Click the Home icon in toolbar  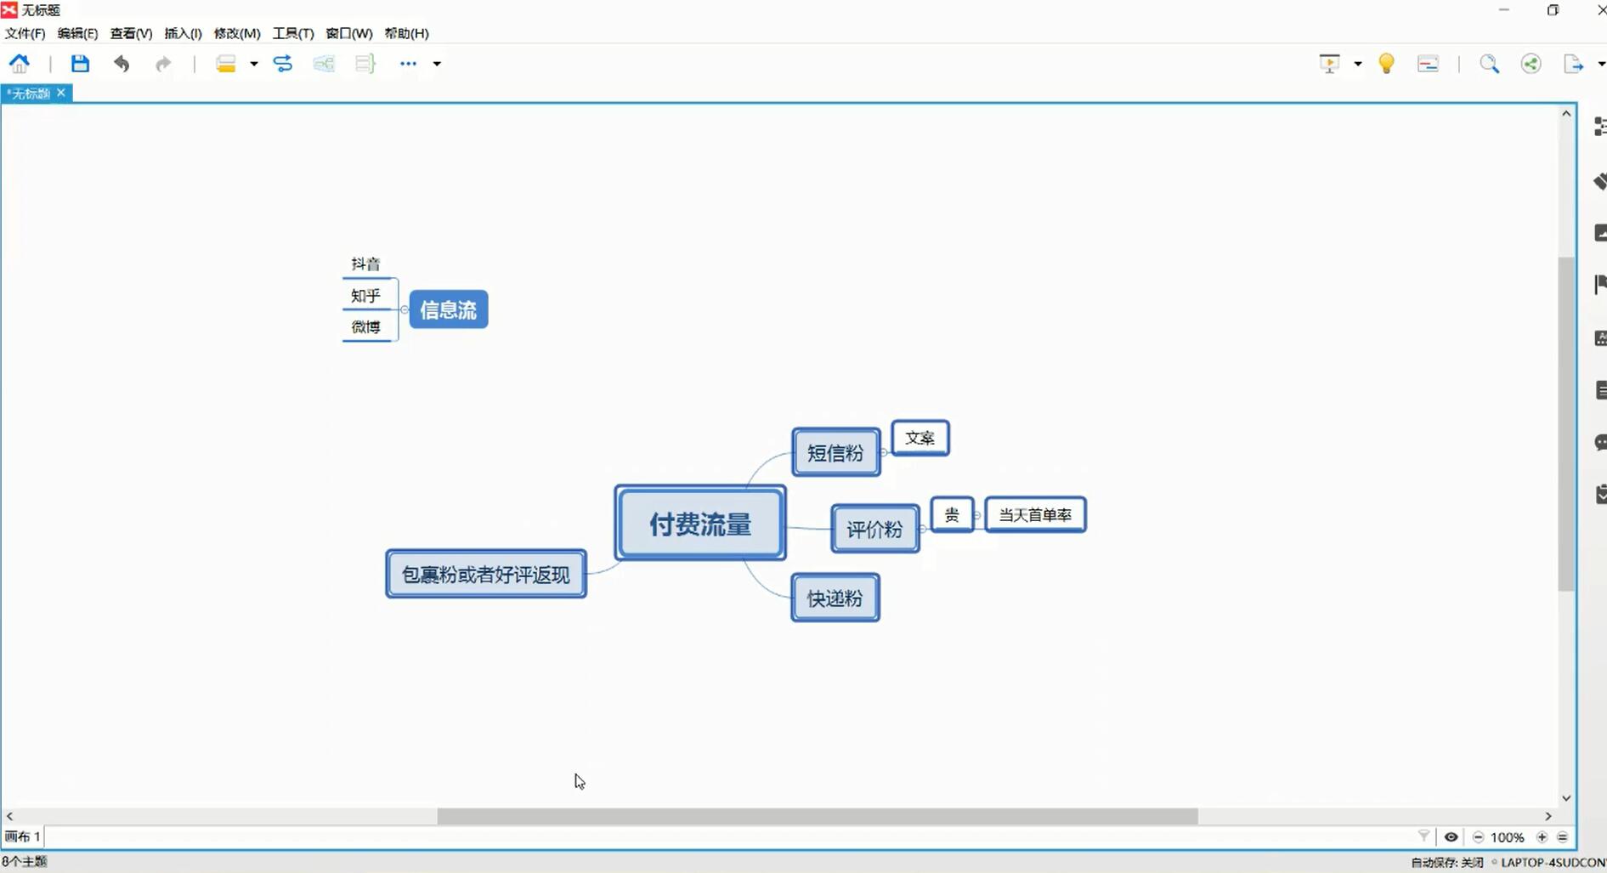[x=19, y=64]
